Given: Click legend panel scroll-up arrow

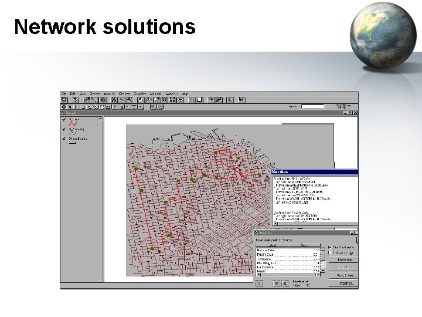Looking at the screenshot, I should 100,119.
